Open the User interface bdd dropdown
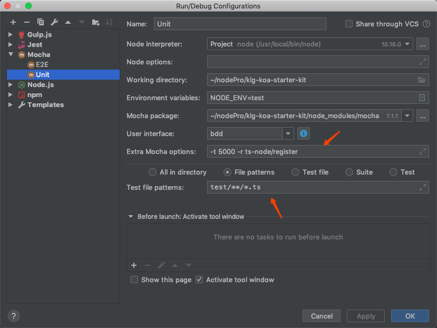This screenshot has width=437, height=328. pyautogui.click(x=287, y=133)
